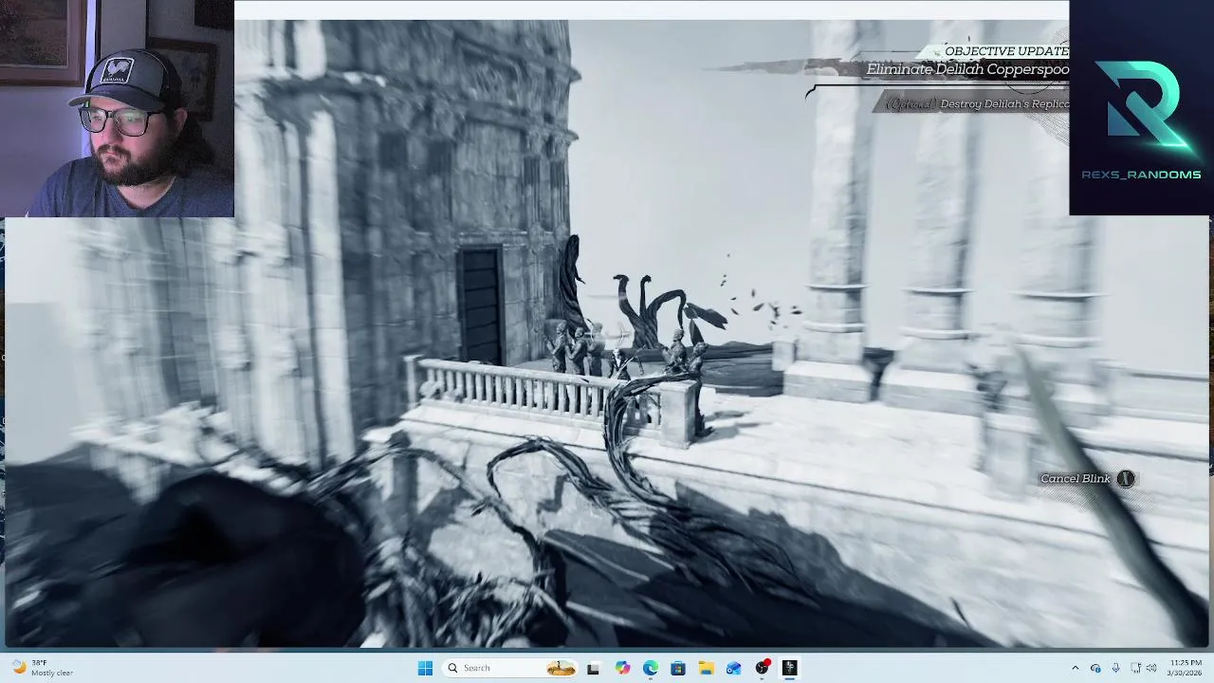Viewport: 1214px width, 683px height.
Task: Open the Windows Start menu
Action: coord(425,668)
